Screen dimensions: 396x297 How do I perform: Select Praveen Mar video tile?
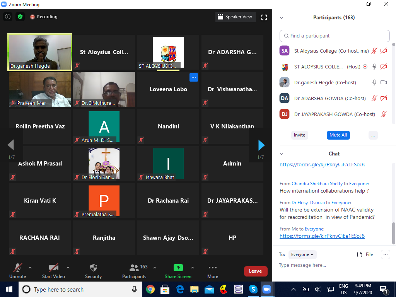[x=40, y=89]
